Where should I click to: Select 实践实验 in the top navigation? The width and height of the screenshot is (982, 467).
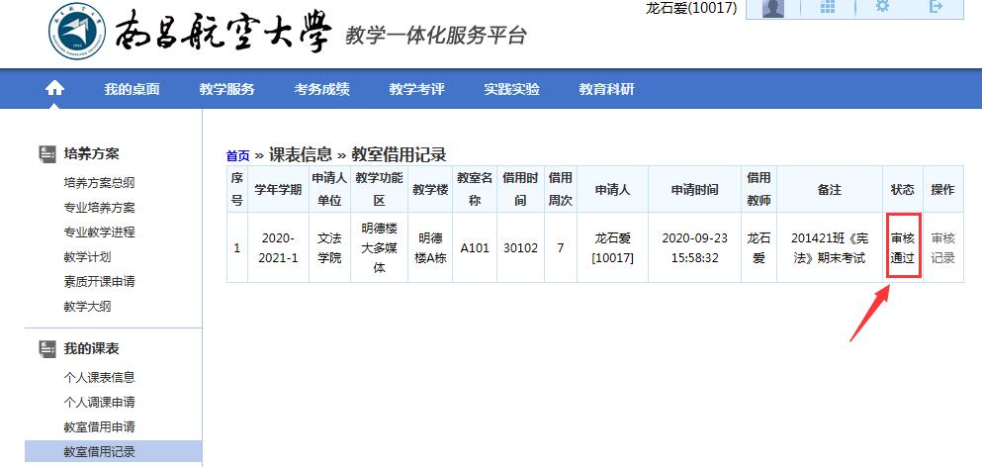[511, 89]
